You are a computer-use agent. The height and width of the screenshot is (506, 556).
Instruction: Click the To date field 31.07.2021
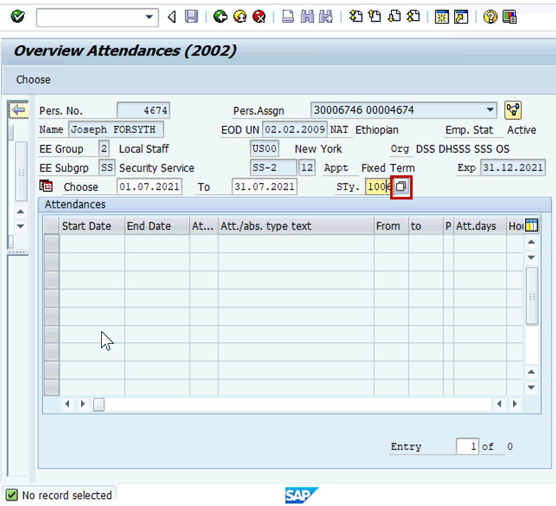[265, 186]
